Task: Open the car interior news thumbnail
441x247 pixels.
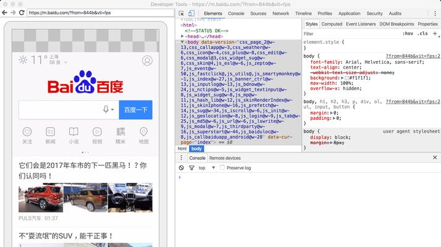Action: click(x=130, y=198)
